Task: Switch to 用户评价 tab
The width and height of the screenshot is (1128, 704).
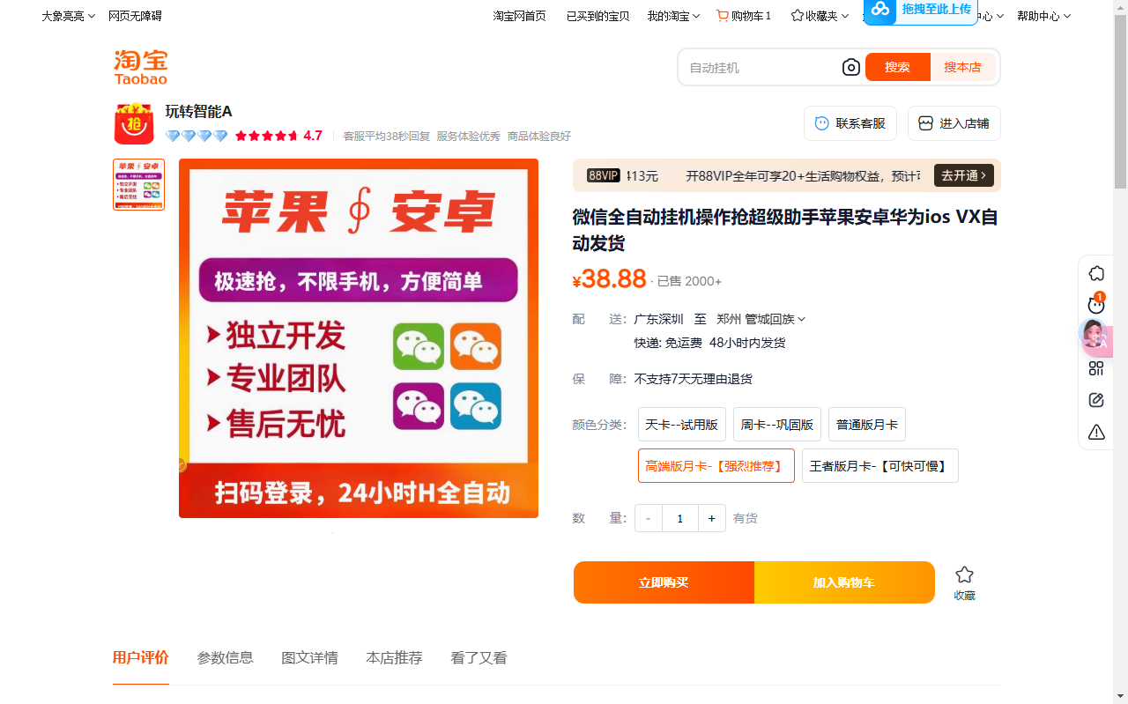Action: 141,657
